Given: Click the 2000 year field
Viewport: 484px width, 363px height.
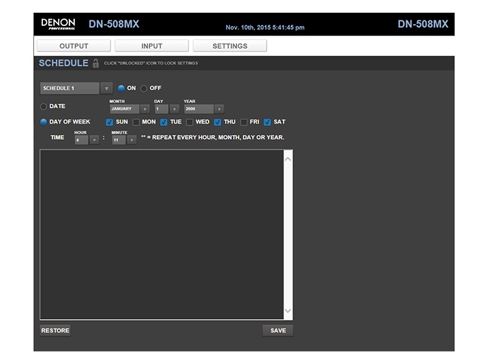Looking at the screenshot, I should (199, 109).
